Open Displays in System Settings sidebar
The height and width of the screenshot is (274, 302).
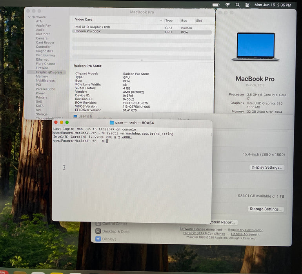click(106, 239)
